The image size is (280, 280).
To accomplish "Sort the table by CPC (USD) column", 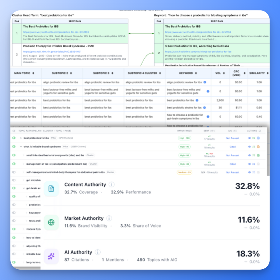I will [x=245, y=73].
